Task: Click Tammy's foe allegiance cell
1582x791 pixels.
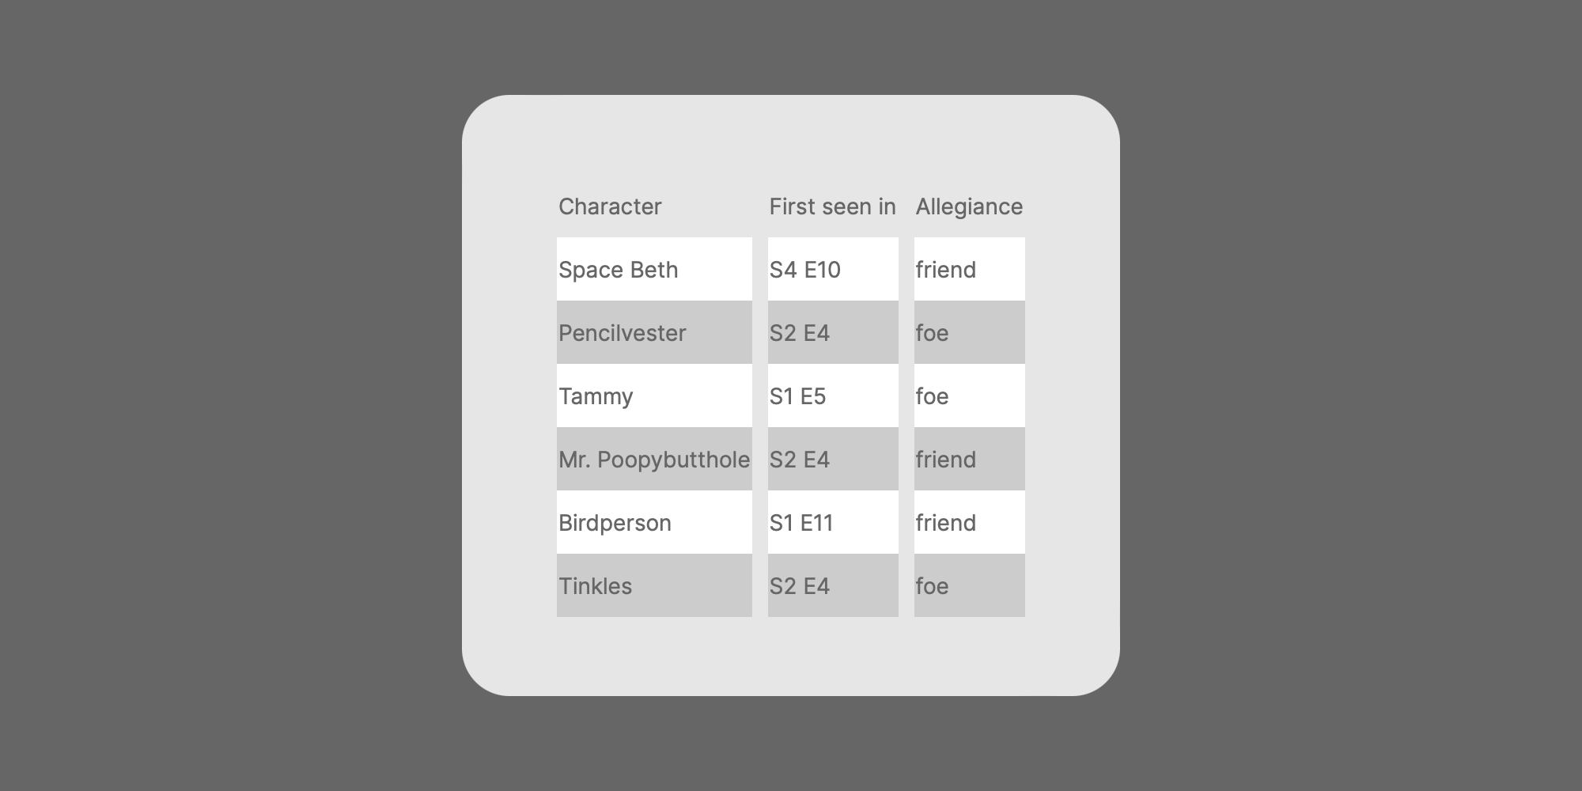Action: click(x=970, y=395)
